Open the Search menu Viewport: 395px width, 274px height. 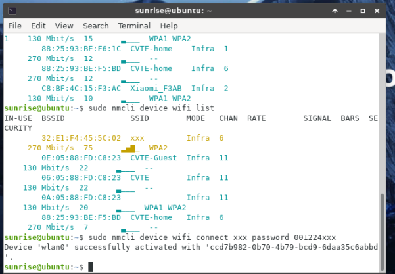[x=96, y=26]
